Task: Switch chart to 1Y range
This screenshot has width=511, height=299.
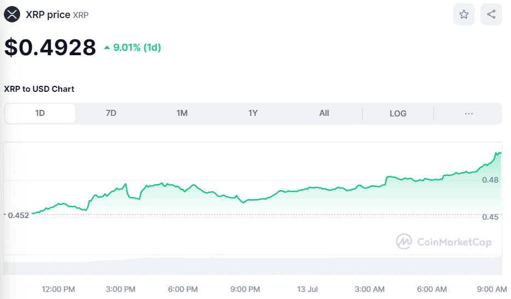Action: (253, 113)
